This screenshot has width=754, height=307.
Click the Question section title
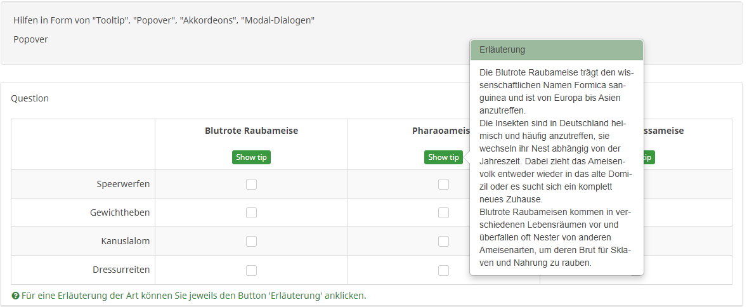[30, 98]
